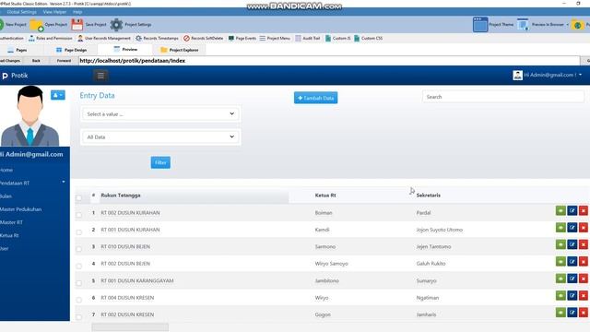Open the New Project toolbar button
Screen dimensions: 590x332
[14, 25]
